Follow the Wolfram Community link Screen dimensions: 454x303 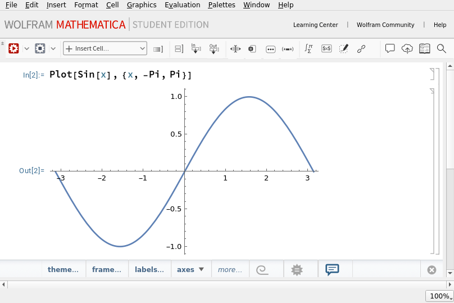coord(385,25)
